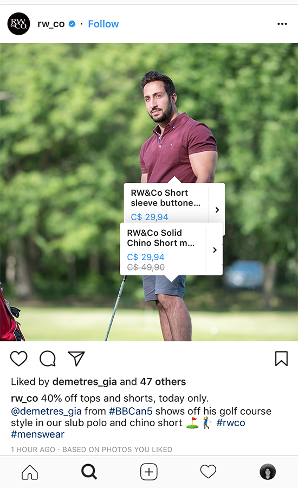Open comments with the speech bubble icon

48,359
